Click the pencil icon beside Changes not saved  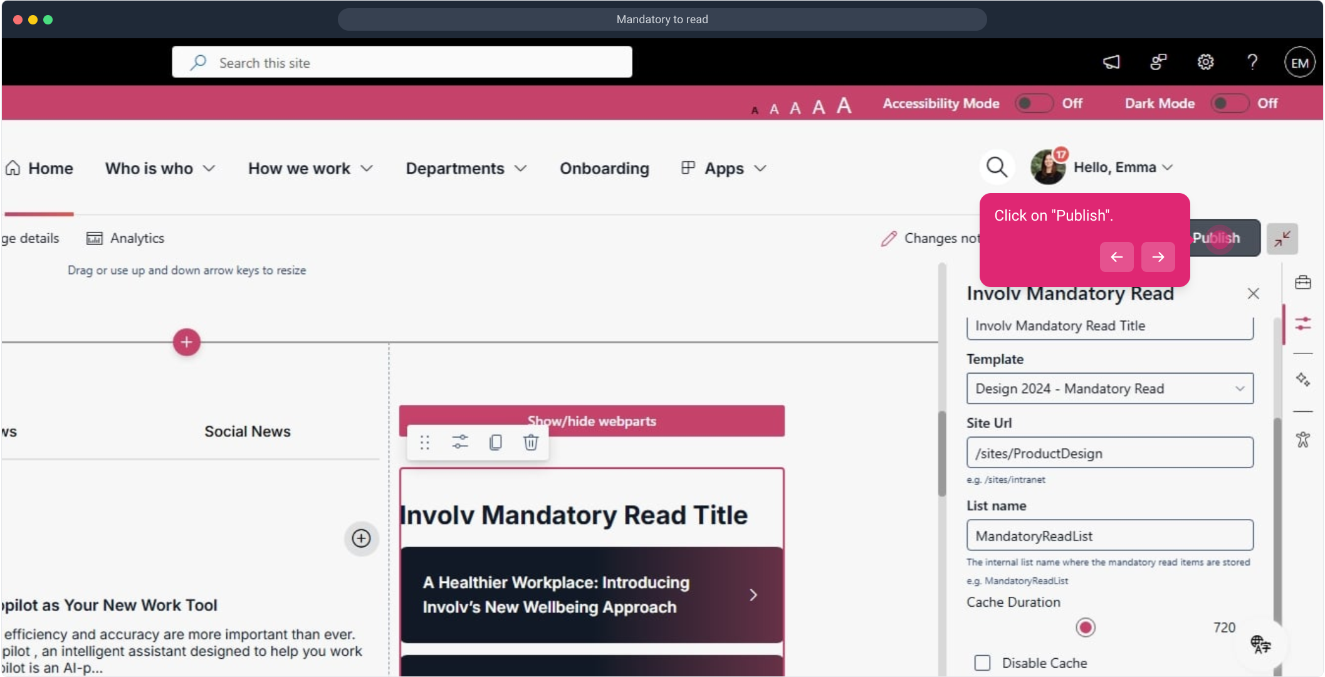click(889, 238)
